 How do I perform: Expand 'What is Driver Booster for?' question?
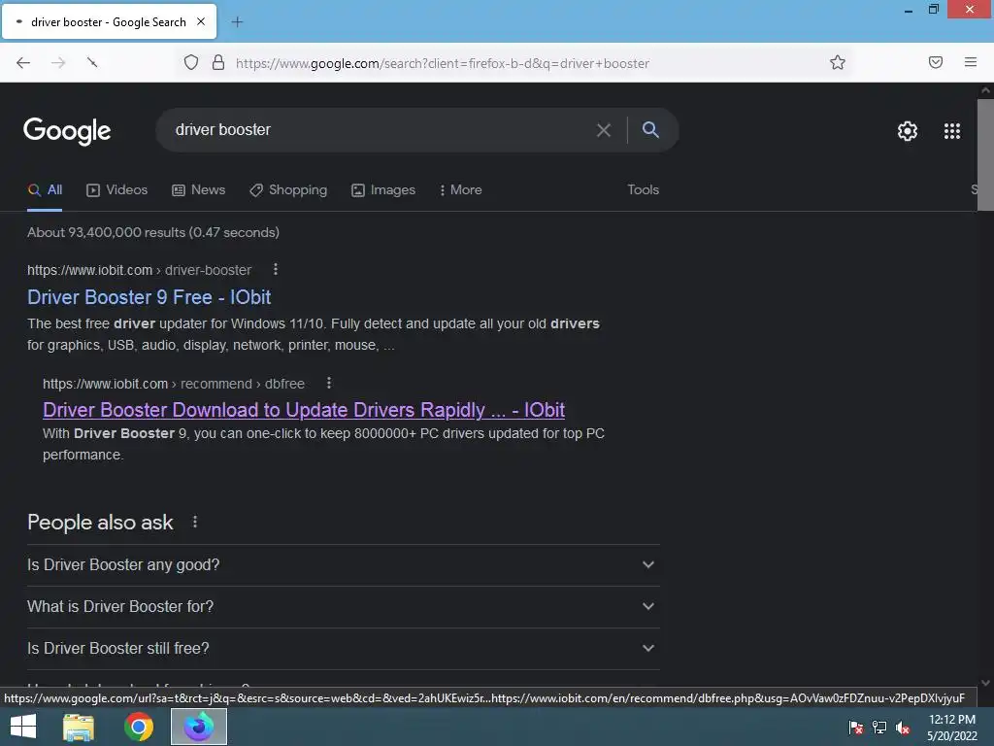(x=343, y=606)
